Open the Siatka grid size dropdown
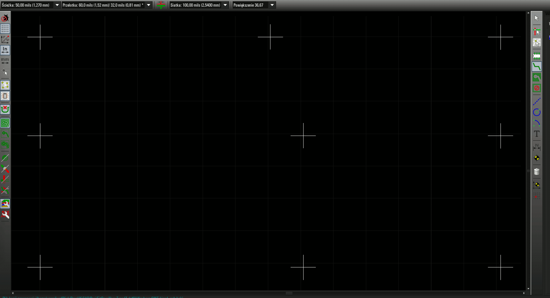This screenshot has width=550, height=298. click(x=225, y=5)
